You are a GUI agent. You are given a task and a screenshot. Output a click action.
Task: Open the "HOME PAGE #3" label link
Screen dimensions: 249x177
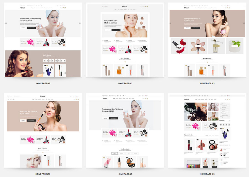tap(207, 83)
